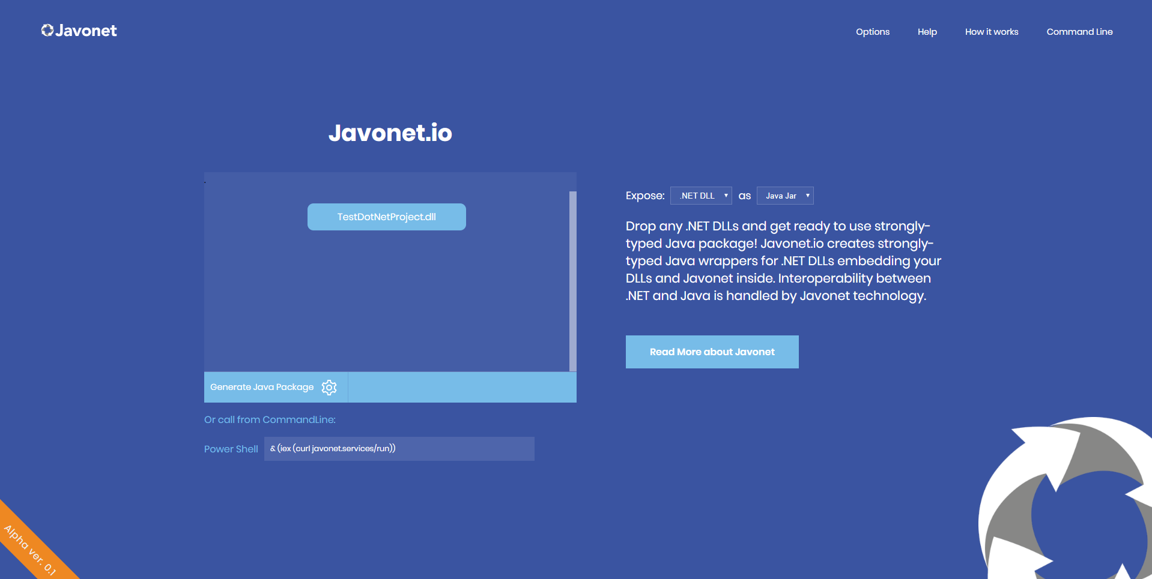This screenshot has width=1152, height=579.
Task: Click the 'Or call from CommandLine:' text
Action: pos(270,419)
